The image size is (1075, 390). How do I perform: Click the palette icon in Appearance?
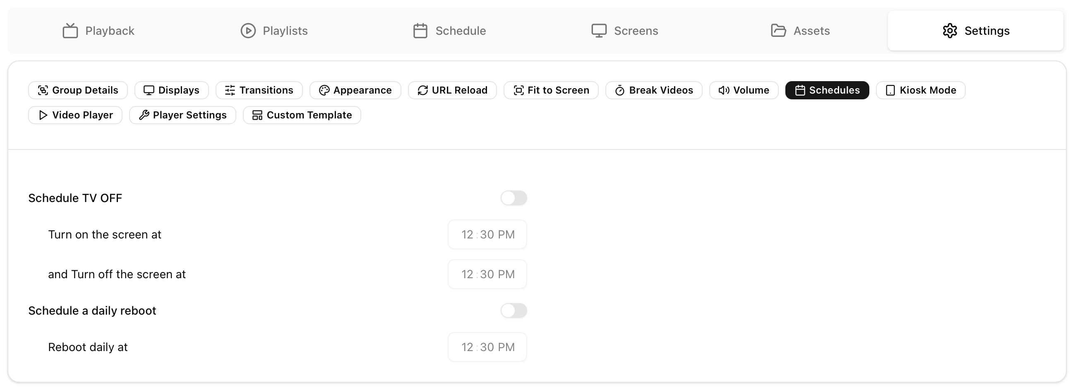[x=324, y=91]
